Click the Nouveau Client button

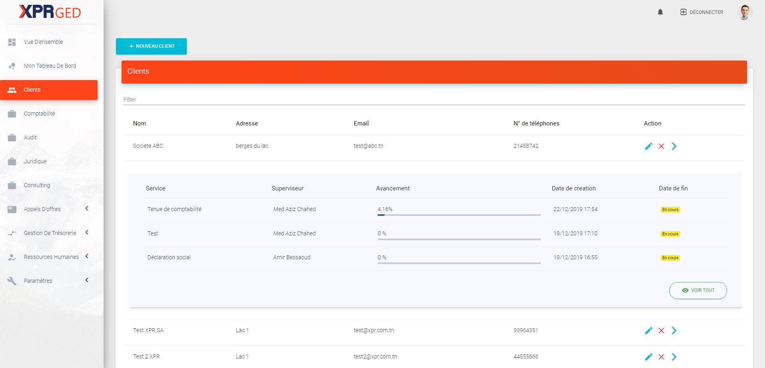[151, 46]
